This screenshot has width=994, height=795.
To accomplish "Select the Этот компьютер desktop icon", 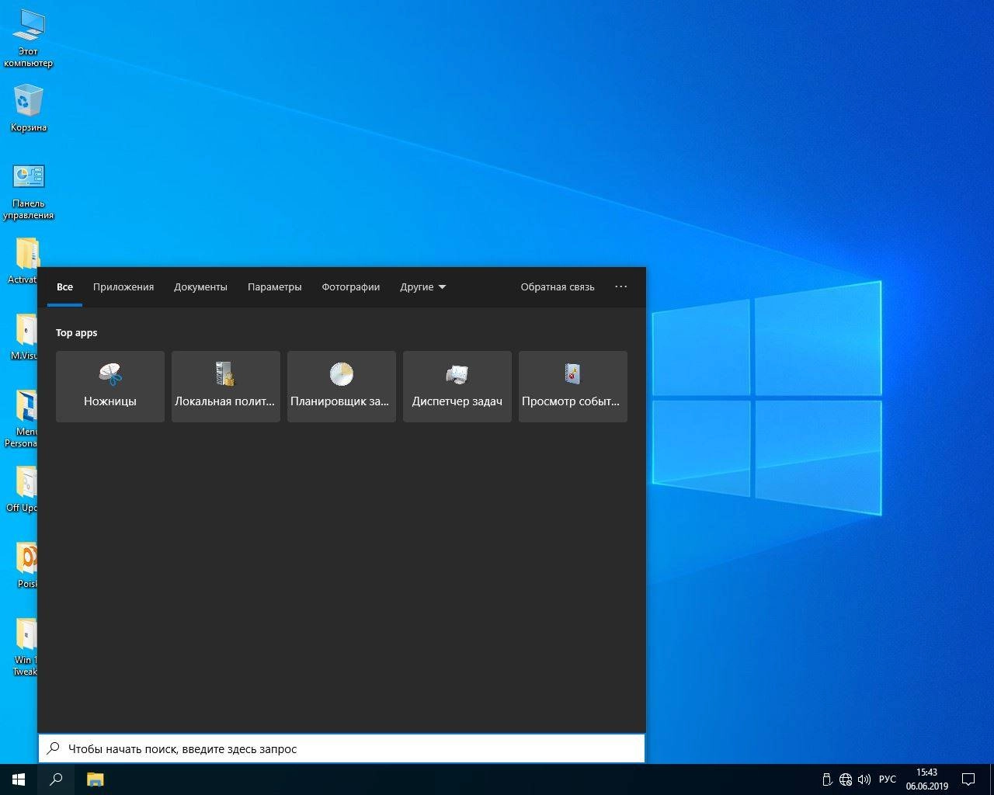I will click(28, 37).
